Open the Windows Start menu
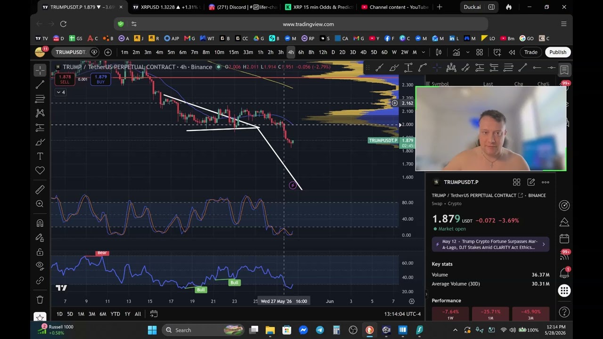Screen dimensions: 603x339 [152, 330]
